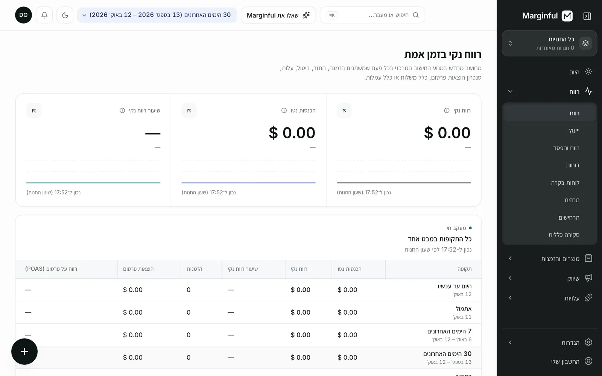Click the info icon beside שיעור רווח נקי card
The image size is (602, 376).
[x=122, y=111]
